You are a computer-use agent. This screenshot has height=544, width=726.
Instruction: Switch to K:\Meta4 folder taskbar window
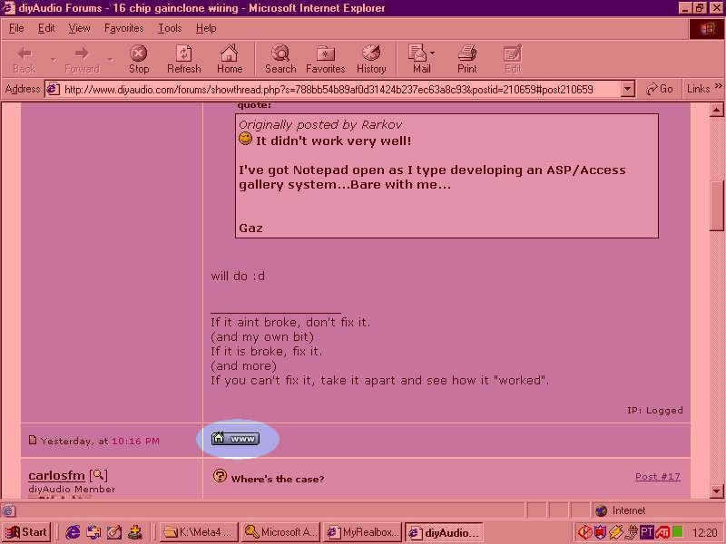(x=200, y=532)
